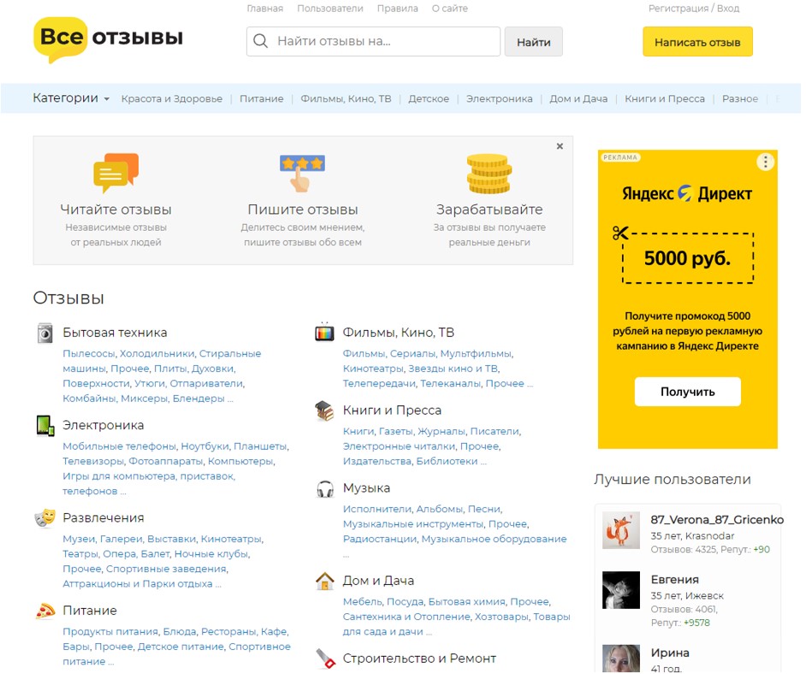Click the Книги и Пресса books icon
The width and height of the screenshot is (806, 674).
pos(325,411)
